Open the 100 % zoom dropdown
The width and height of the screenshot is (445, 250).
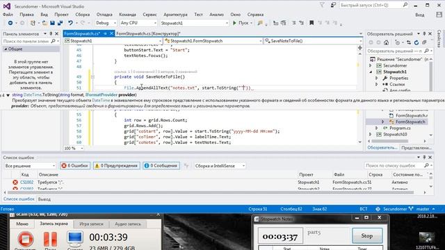pos(74,148)
